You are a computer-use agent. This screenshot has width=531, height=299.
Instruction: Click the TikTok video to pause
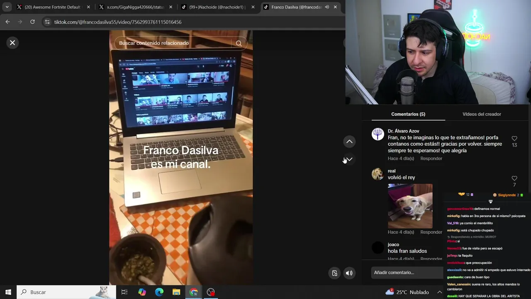pos(181,158)
